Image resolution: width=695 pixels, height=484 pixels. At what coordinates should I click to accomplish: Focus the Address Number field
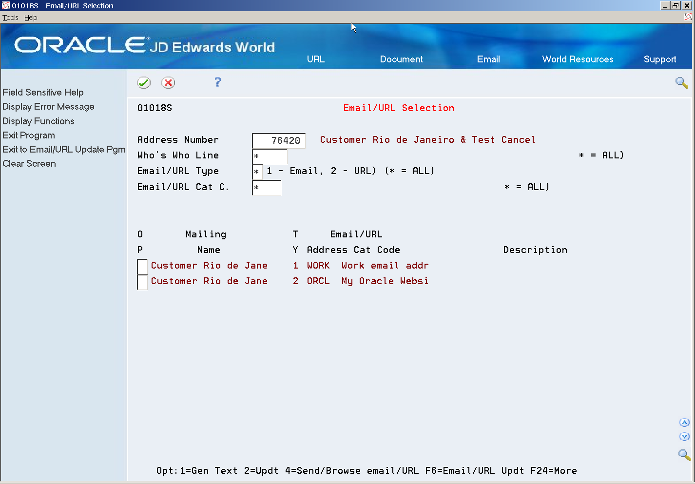point(279,140)
